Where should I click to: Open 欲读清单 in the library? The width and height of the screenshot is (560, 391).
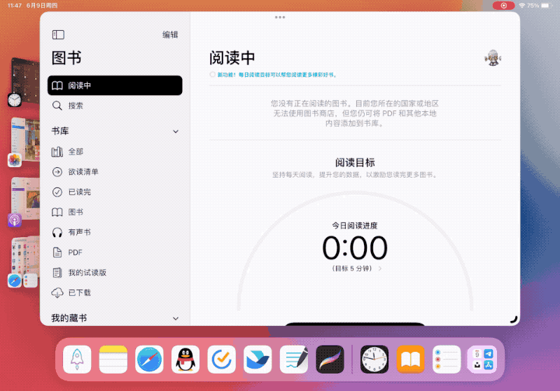115,172
